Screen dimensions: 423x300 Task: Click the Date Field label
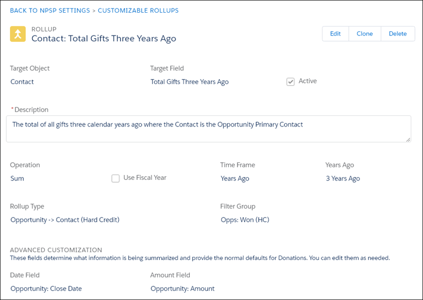pyautogui.click(x=25, y=275)
